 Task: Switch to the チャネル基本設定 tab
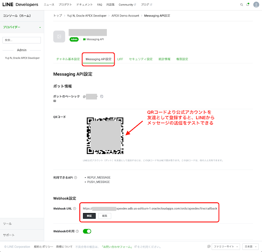(68, 59)
